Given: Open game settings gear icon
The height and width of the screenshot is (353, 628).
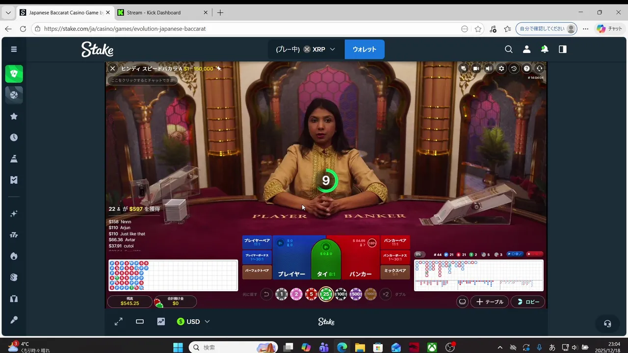Looking at the screenshot, I should point(501,69).
